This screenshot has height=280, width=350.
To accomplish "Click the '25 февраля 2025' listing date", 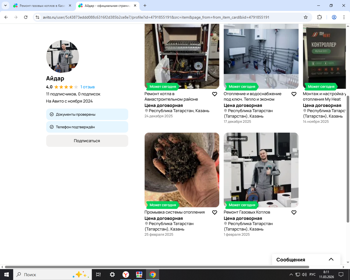I will 159,235.
